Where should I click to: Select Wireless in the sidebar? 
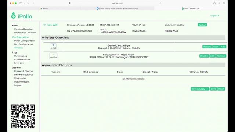pos(19,48)
